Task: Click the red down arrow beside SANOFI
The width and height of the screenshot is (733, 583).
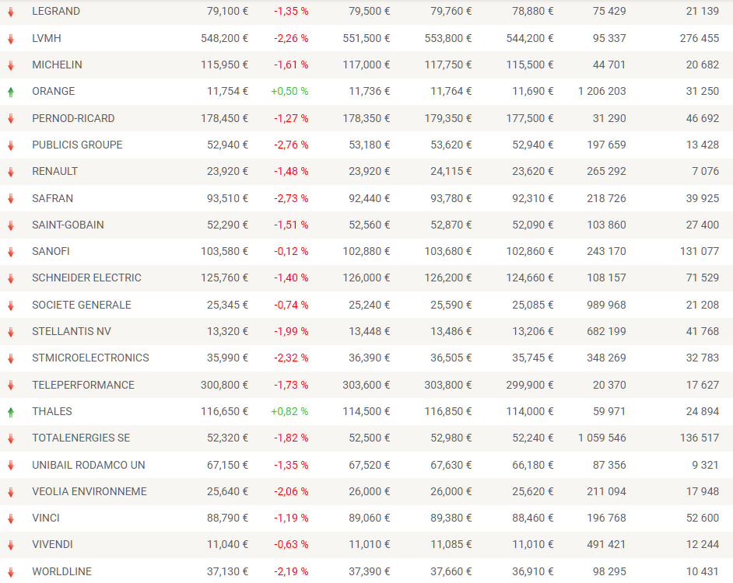Action: tap(11, 253)
